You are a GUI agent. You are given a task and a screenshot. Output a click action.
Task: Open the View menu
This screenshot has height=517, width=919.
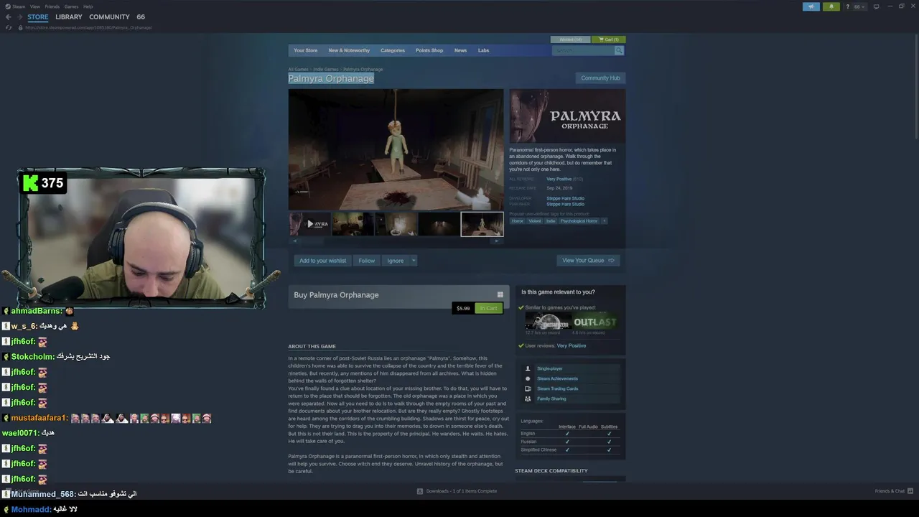pos(34,6)
